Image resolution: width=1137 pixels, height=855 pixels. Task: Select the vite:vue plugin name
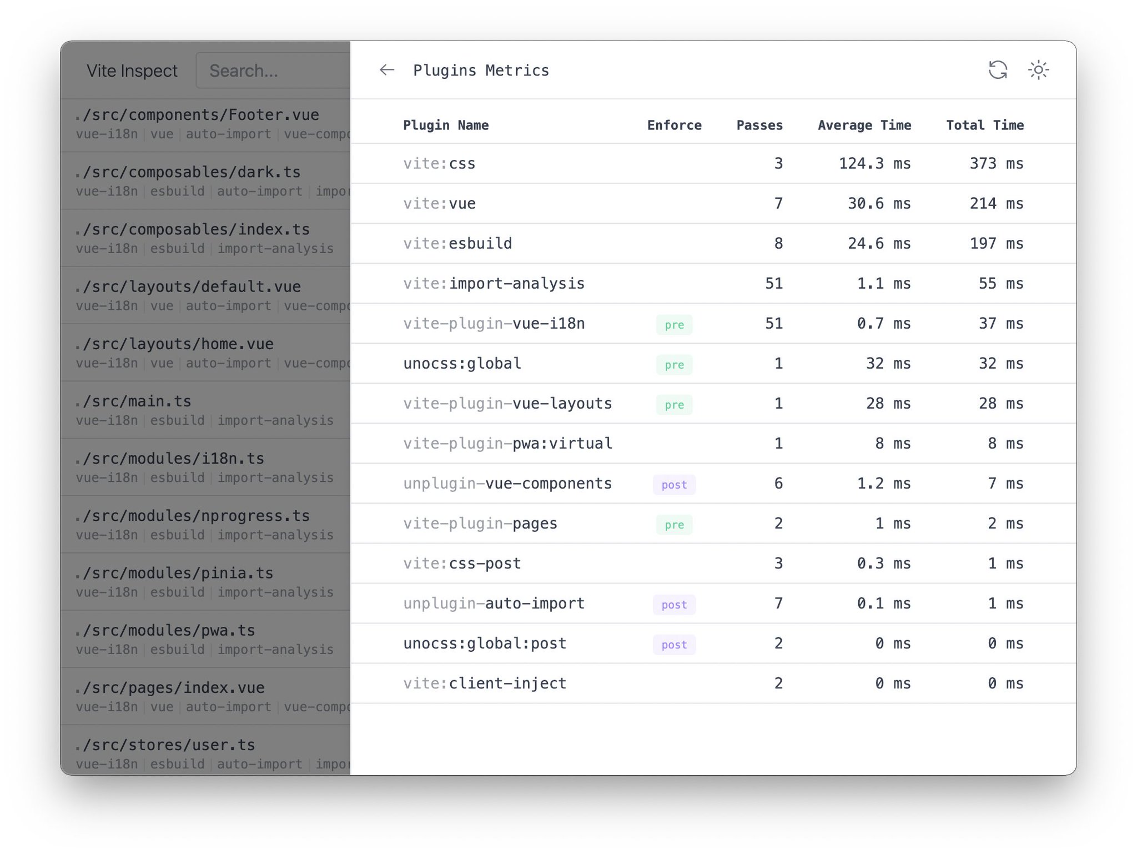439,203
